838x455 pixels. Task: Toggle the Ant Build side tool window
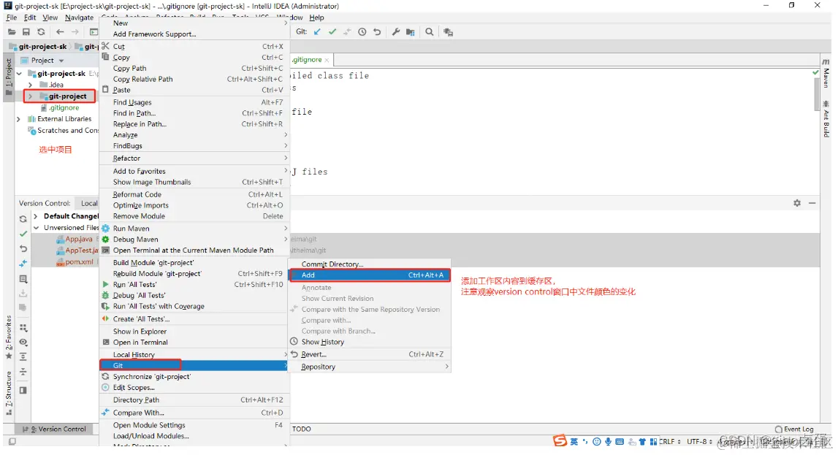click(826, 118)
